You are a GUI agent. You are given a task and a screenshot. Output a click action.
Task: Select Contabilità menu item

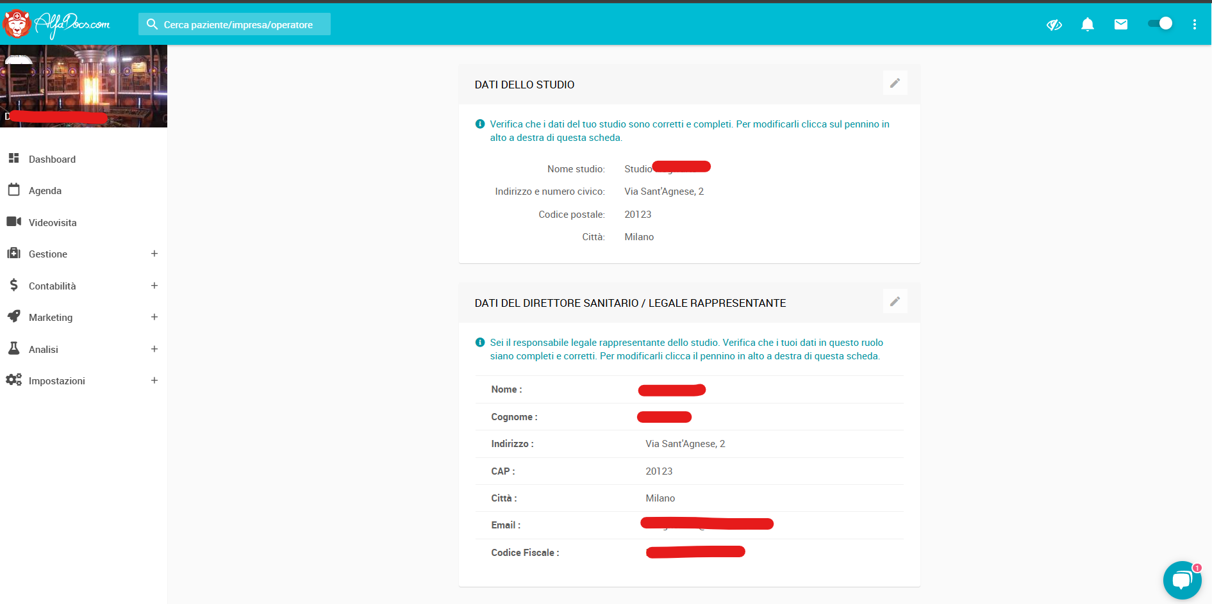(53, 286)
